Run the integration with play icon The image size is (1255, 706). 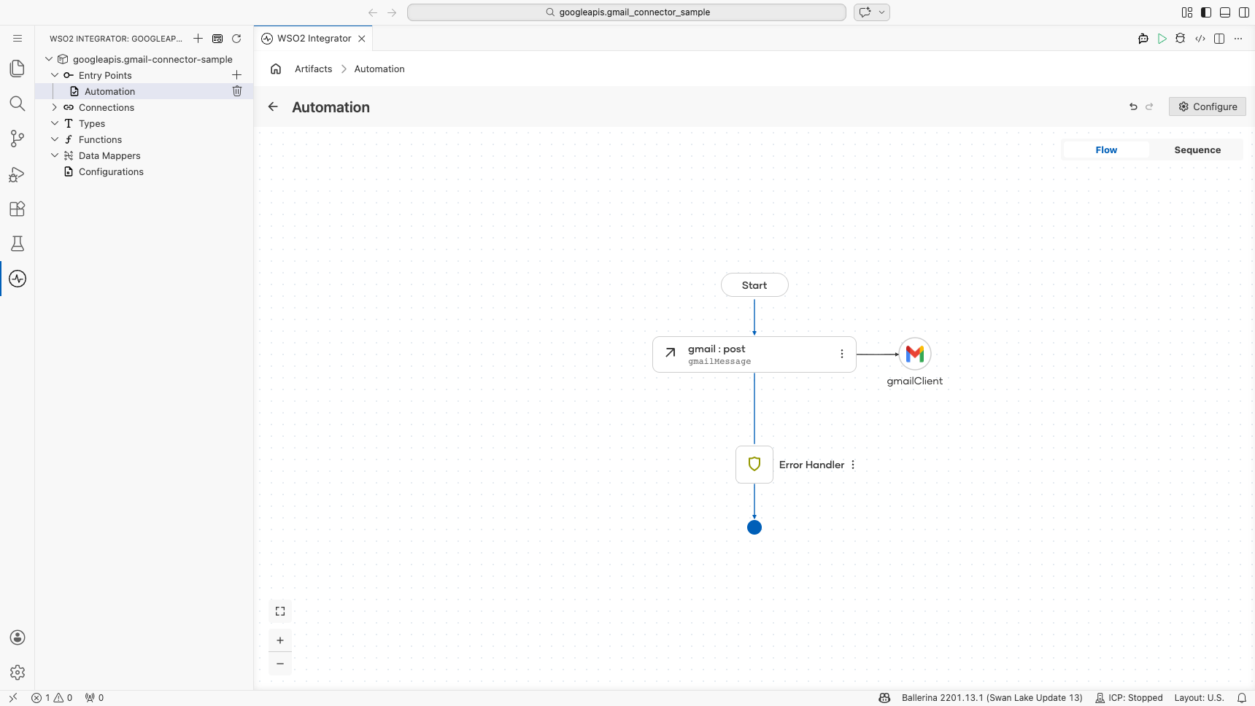(x=1162, y=39)
